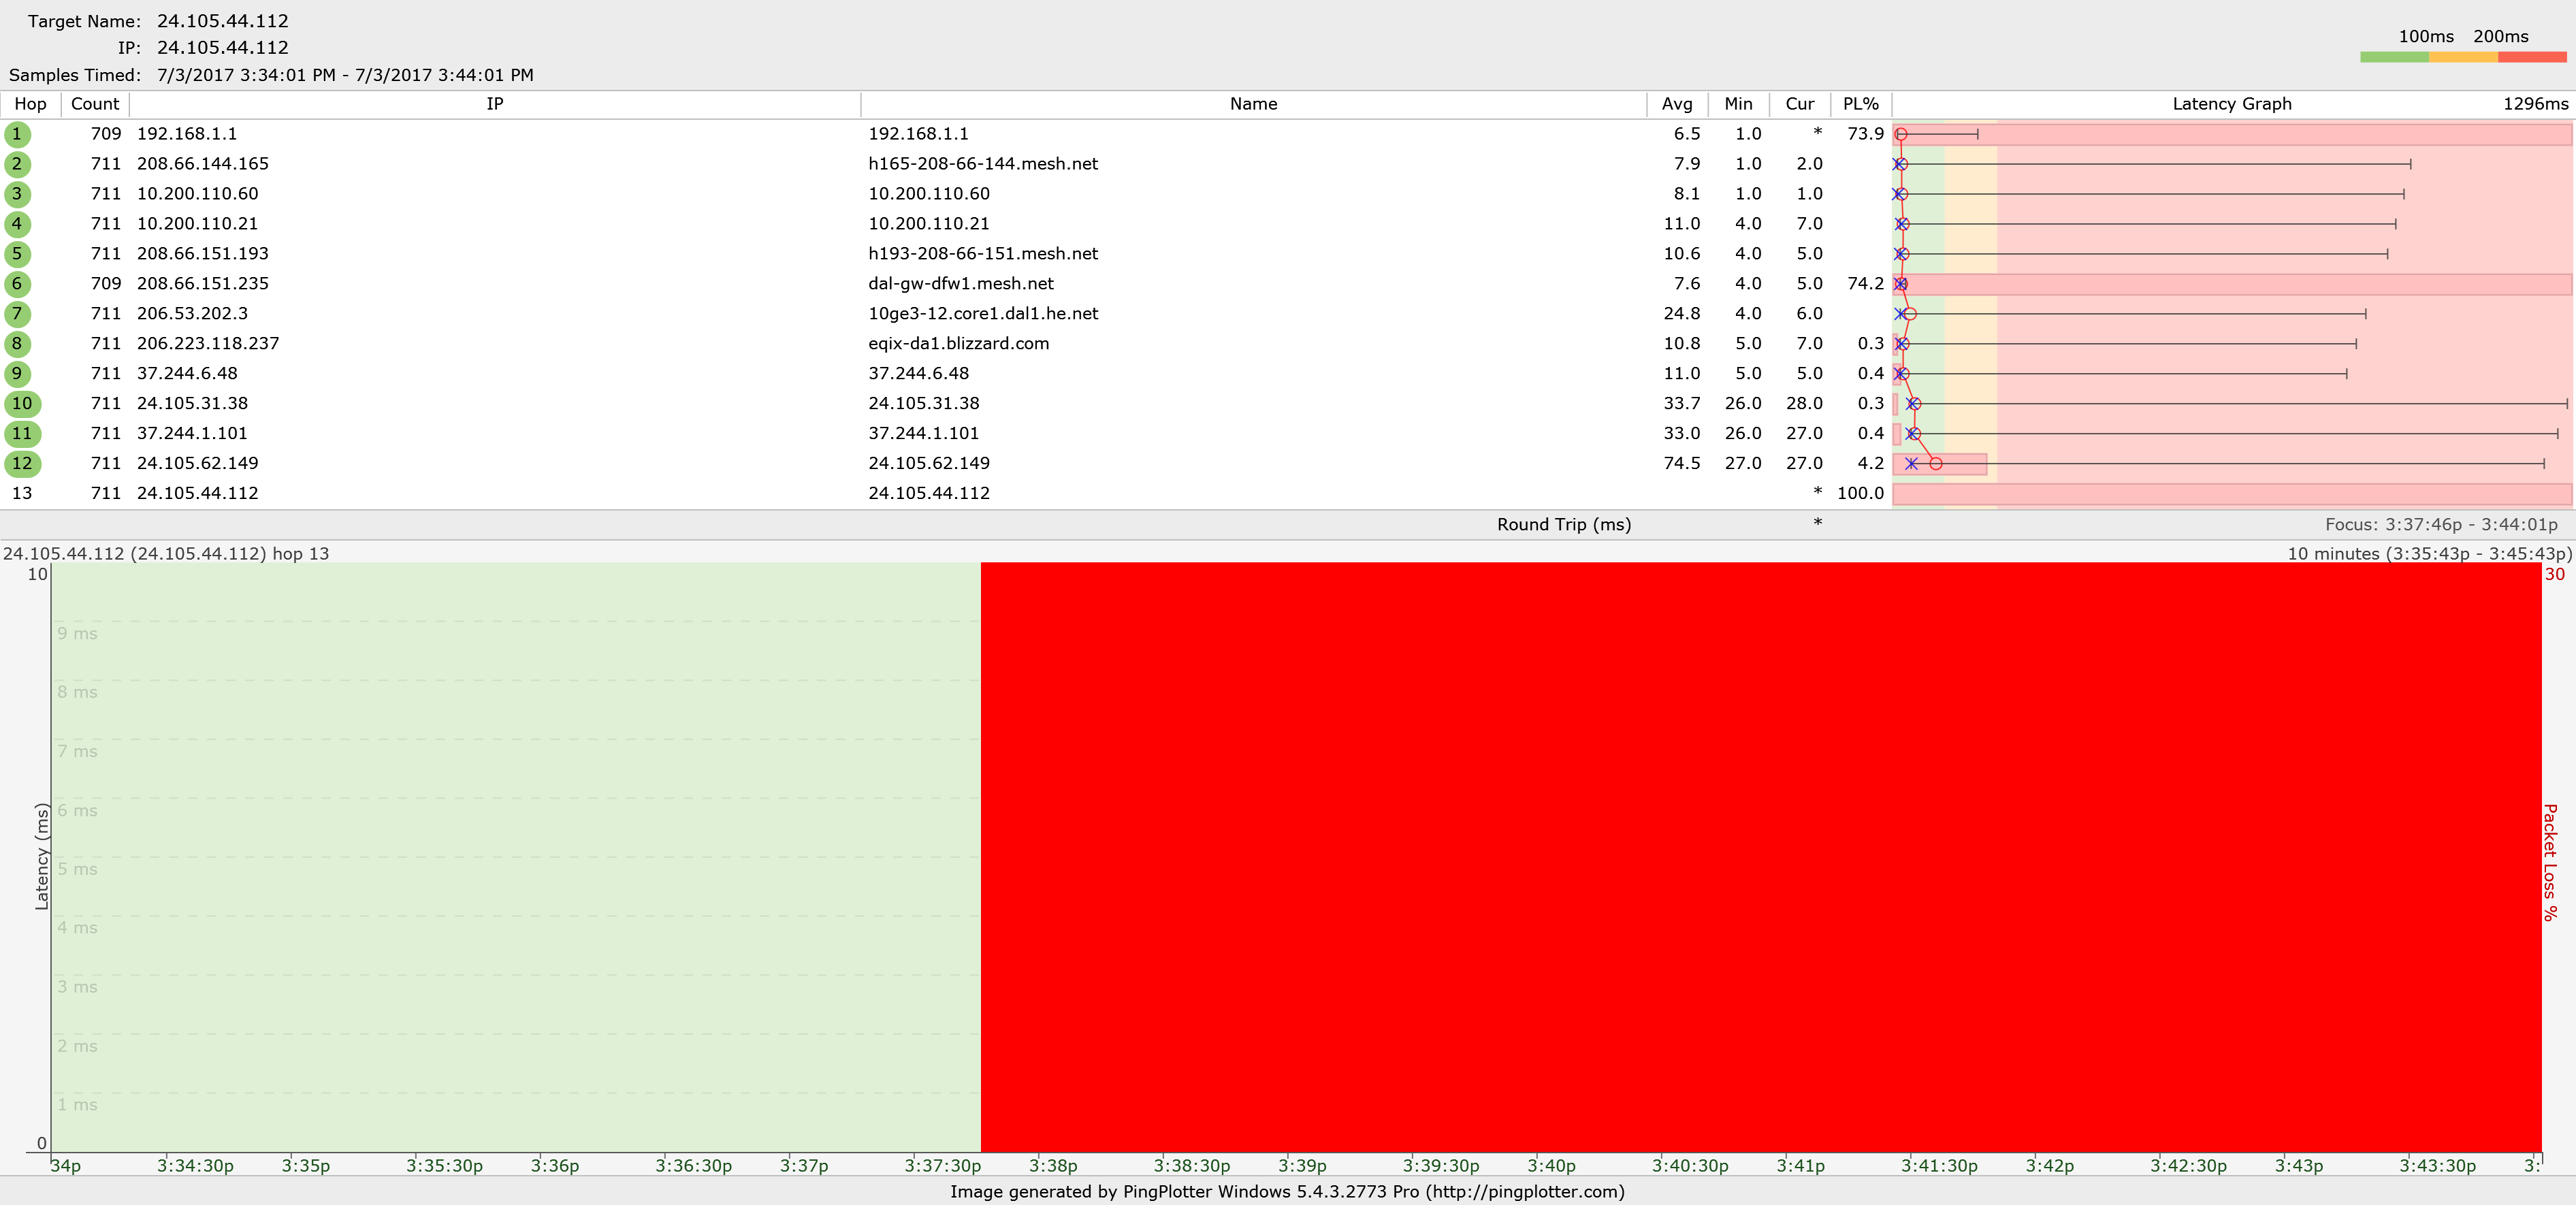This screenshot has height=1205, width=2576.
Task: Click the 3:38p time axis label
Action: pyautogui.click(x=1053, y=1166)
